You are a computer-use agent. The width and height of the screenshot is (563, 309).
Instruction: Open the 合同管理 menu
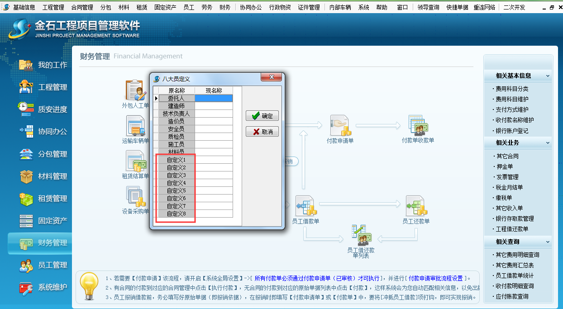click(x=82, y=7)
